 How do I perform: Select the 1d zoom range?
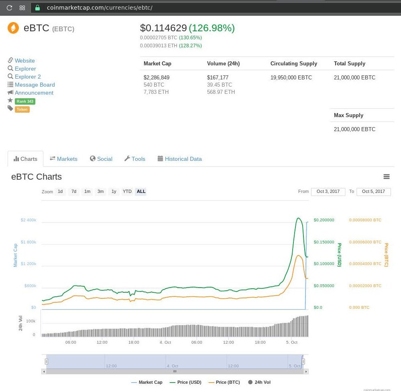point(60,191)
